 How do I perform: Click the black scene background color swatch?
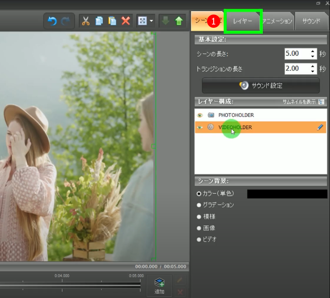point(287,194)
